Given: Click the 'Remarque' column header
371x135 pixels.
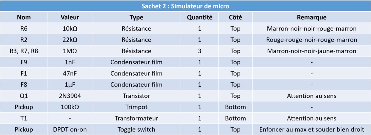Looking at the screenshot, I should 312,18.
